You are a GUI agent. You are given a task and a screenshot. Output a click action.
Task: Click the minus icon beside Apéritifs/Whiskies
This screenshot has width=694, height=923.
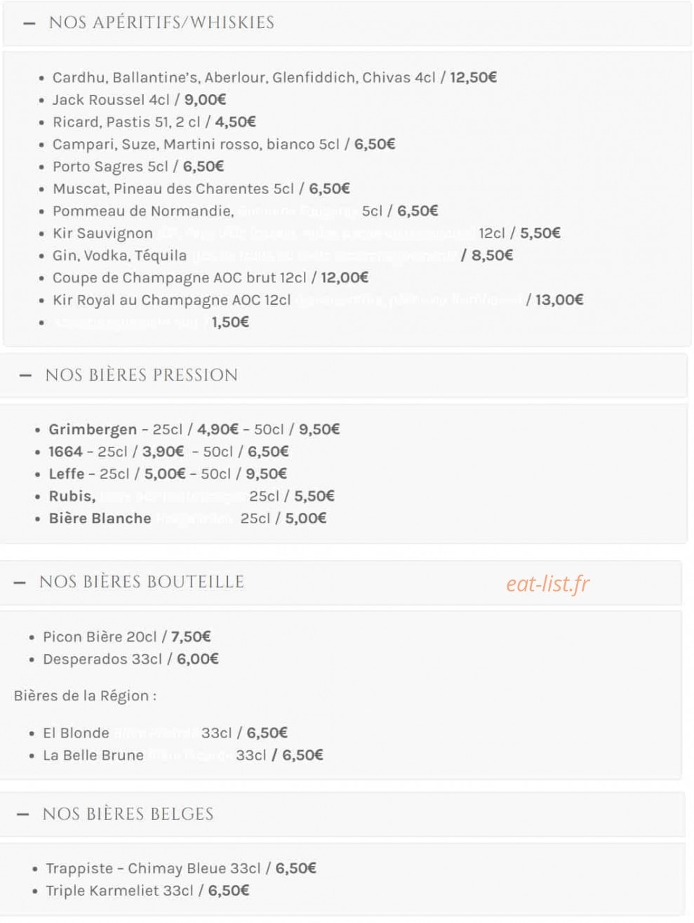[29, 23]
